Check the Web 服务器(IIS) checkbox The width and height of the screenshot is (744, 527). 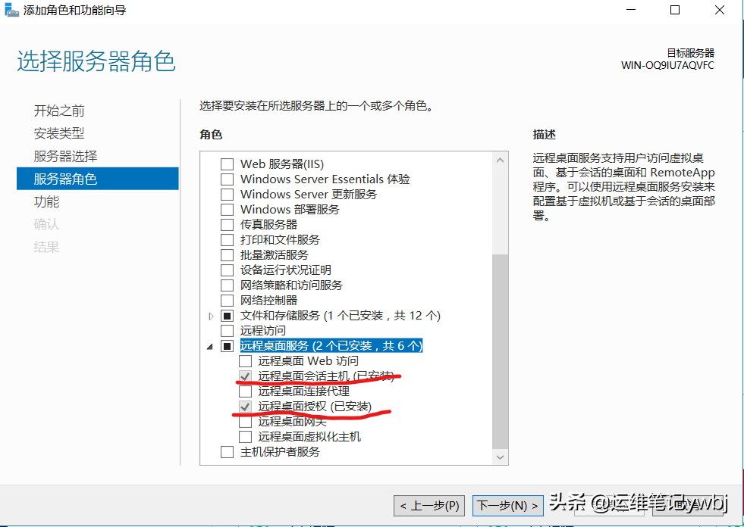click(x=228, y=164)
